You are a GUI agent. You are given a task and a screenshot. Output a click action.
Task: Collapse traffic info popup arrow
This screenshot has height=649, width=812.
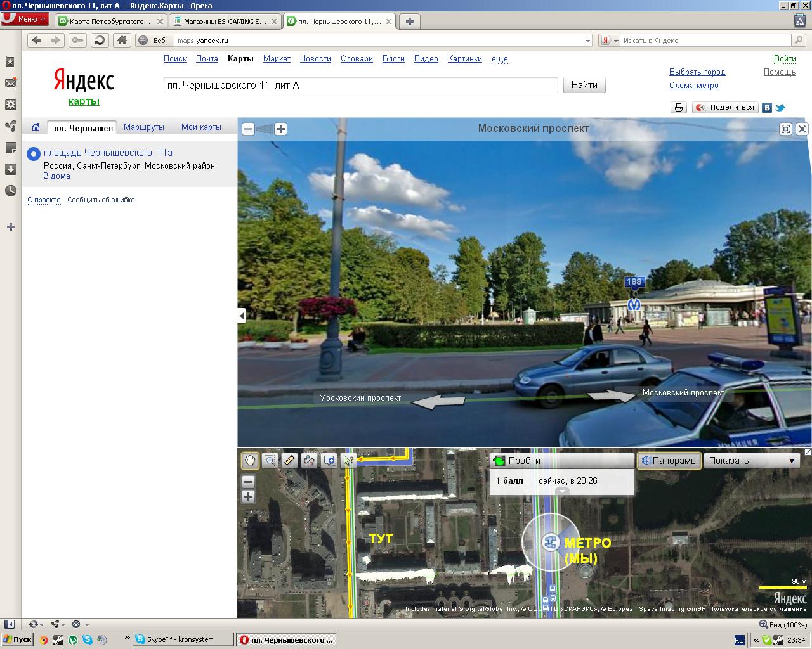pos(562,491)
